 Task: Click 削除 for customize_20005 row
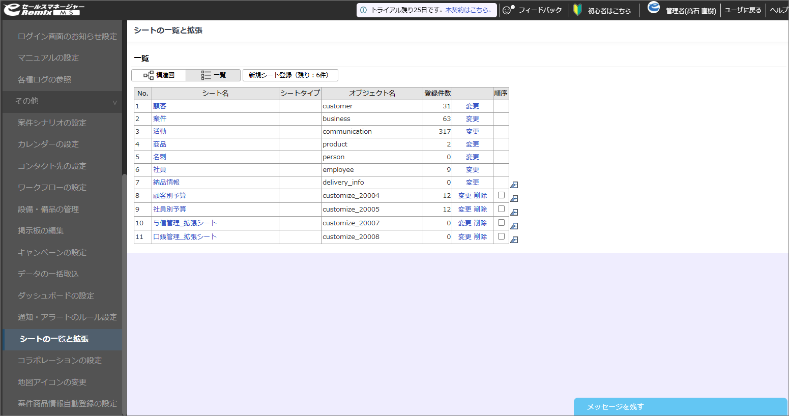point(481,210)
